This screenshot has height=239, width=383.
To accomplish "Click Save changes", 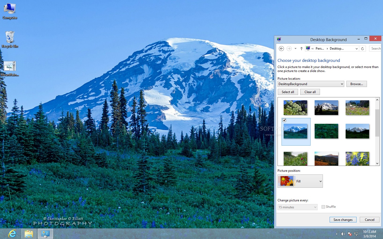I will [343, 220].
